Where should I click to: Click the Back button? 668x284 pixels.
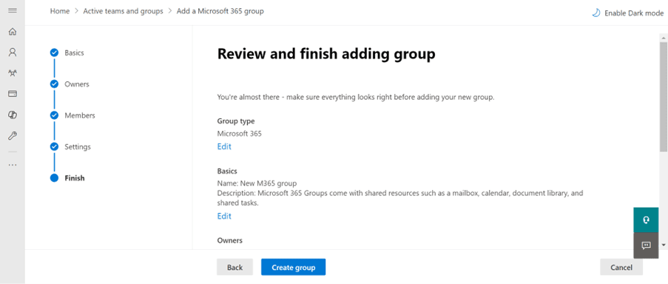pos(235,267)
